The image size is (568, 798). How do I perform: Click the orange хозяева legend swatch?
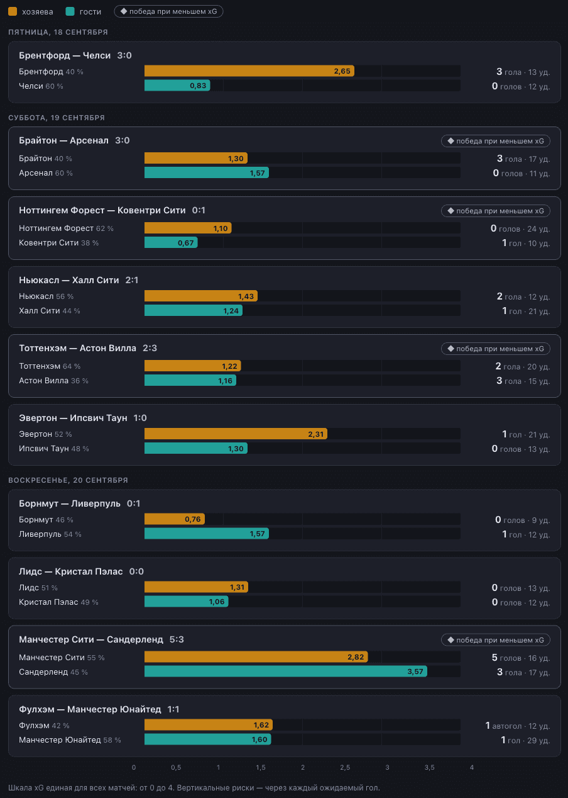[x=13, y=11]
